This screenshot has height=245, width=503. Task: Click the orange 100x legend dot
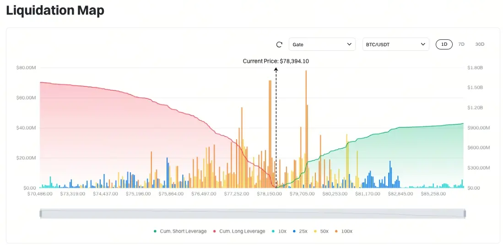click(337, 231)
